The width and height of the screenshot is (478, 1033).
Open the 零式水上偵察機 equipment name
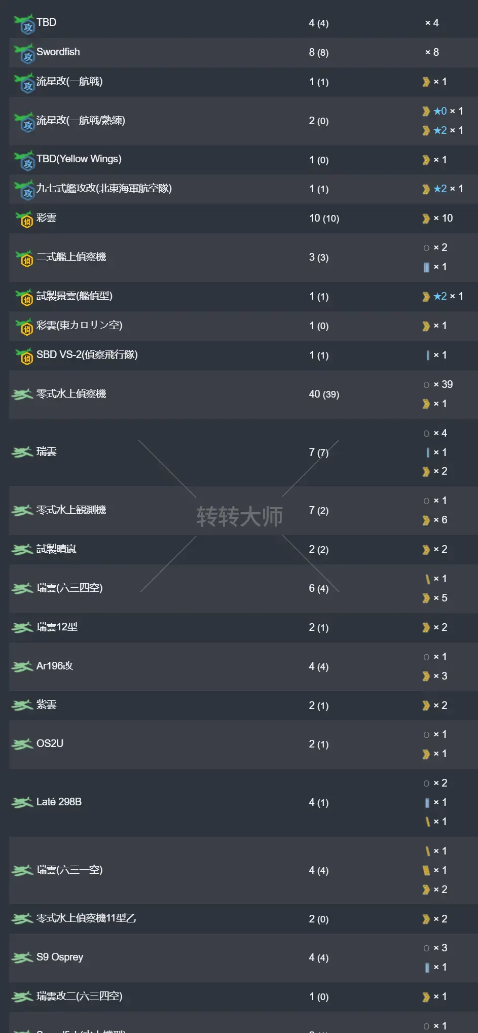click(71, 394)
